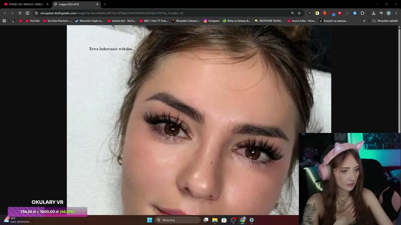
Task: Click the enlarged face image
Action: 199,120
